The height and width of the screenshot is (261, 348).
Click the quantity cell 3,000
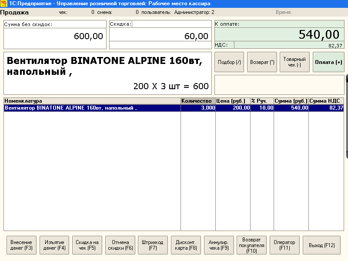(198, 108)
